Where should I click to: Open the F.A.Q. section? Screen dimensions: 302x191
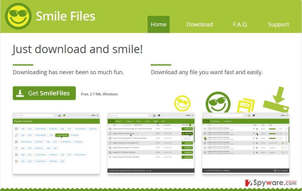[240, 24]
